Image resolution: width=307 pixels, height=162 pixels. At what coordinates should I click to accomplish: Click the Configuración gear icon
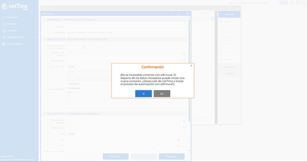(4, 37)
